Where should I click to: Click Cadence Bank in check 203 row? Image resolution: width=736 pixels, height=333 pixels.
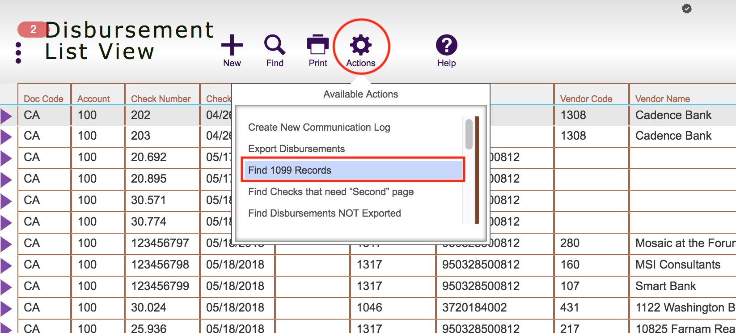(x=673, y=136)
